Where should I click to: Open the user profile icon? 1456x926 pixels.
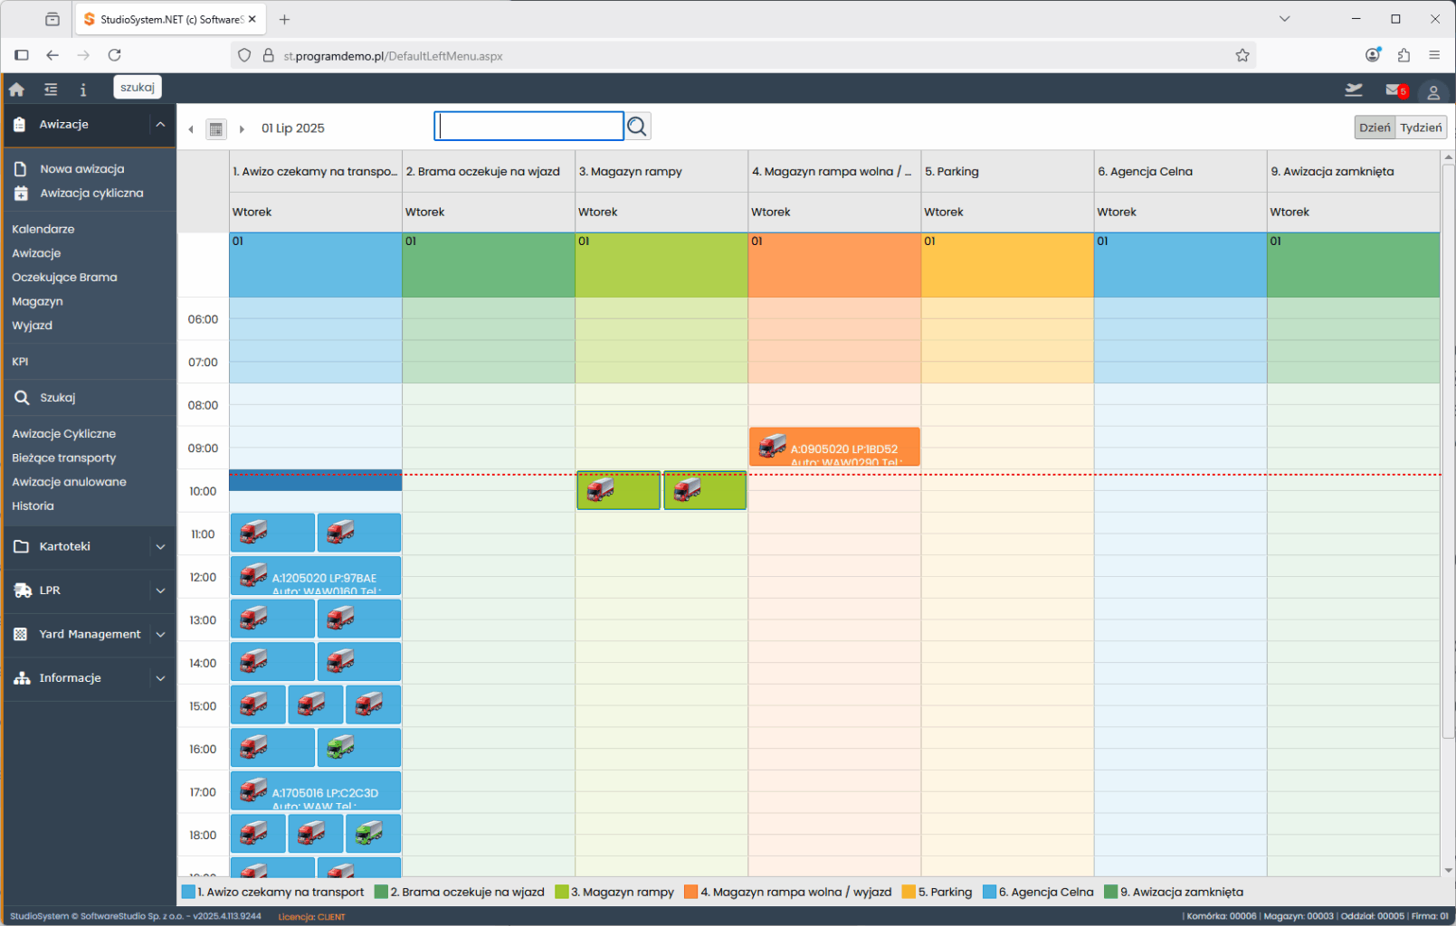click(1432, 91)
